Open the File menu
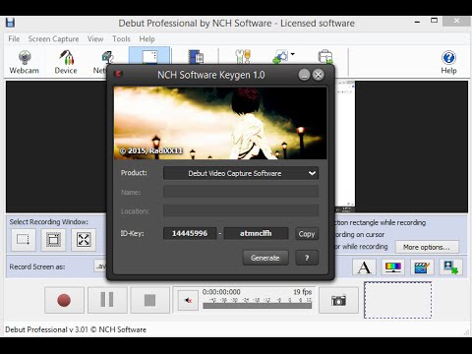This screenshot has width=472, height=354. [x=14, y=39]
